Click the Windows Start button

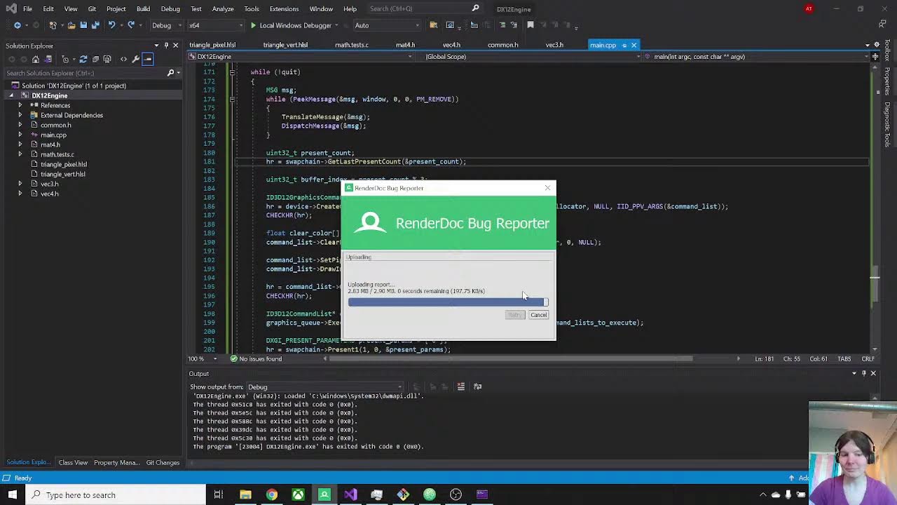coord(12,494)
